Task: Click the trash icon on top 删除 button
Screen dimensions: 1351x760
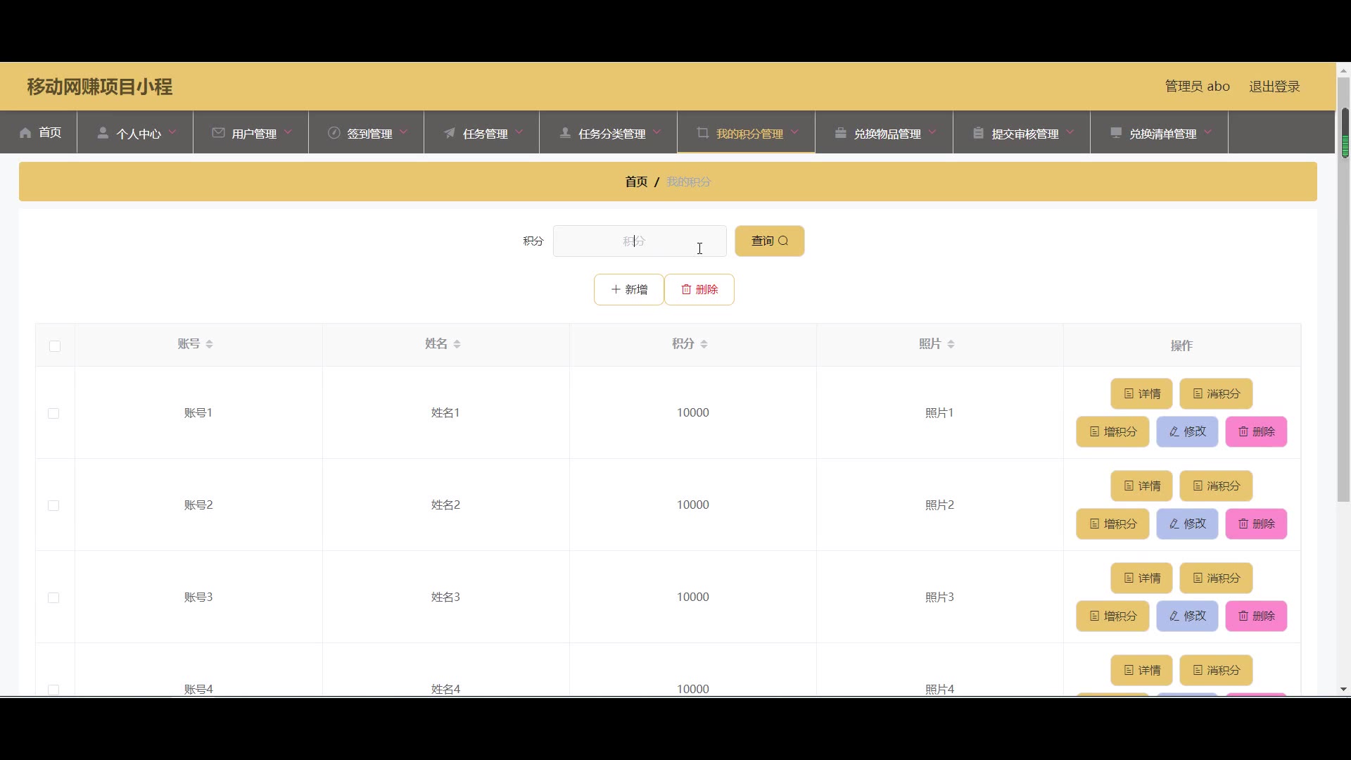Action: 686,289
